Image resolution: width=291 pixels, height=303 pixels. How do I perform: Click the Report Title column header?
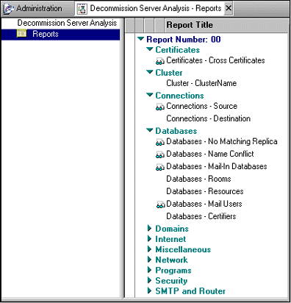190,25
